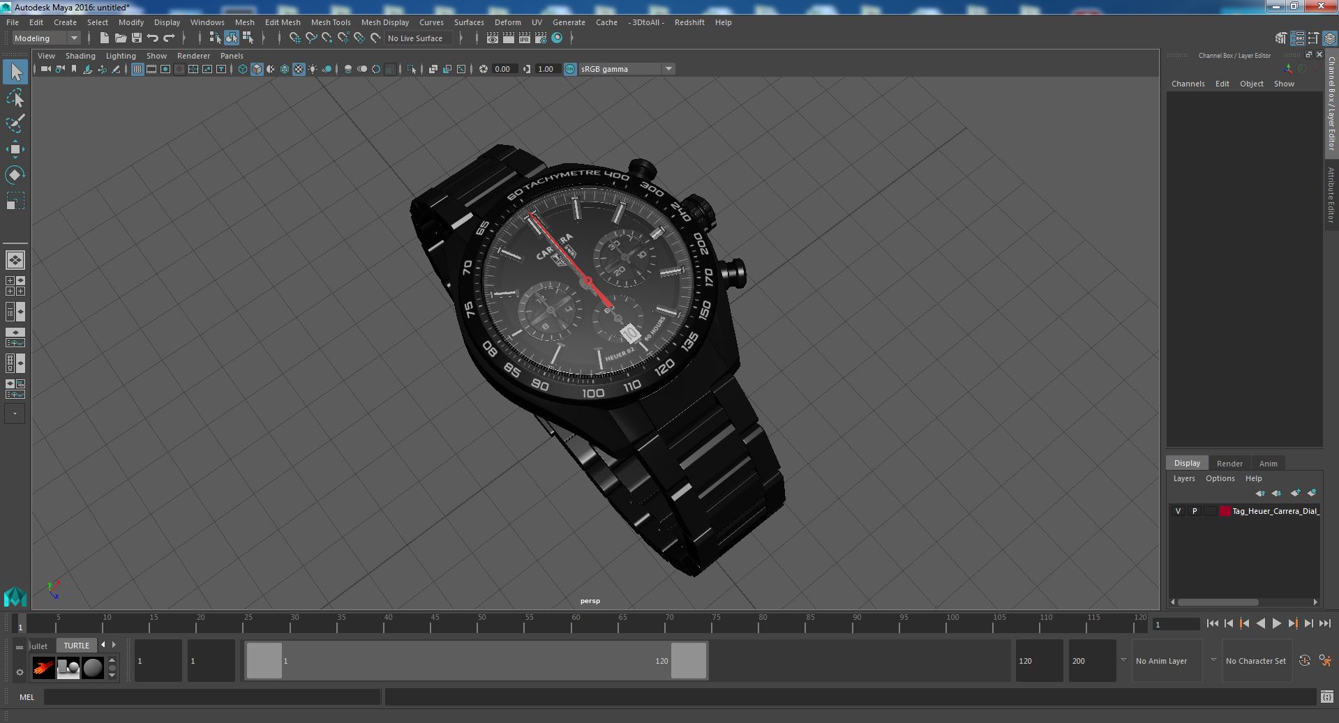Switch to the Anim layer tab
Image resolution: width=1339 pixels, height=723 pixels.
tap(1268, 463)
